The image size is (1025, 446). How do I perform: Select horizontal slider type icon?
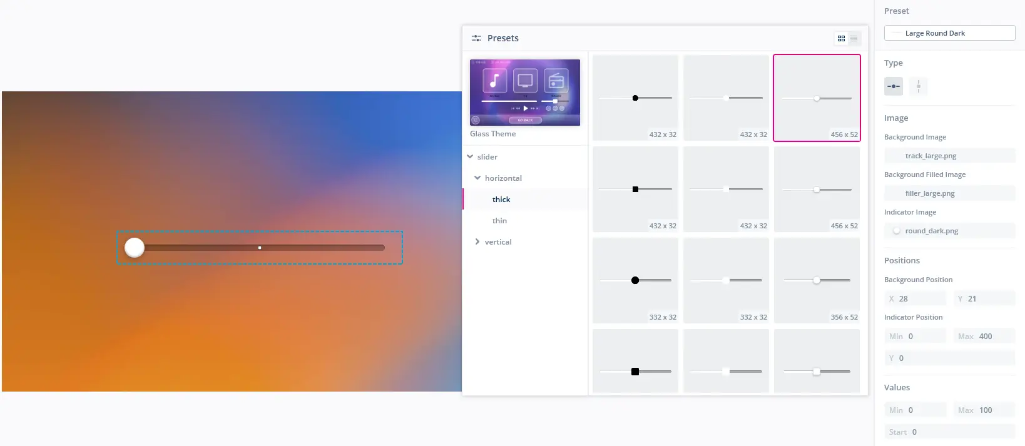(894, 86)
